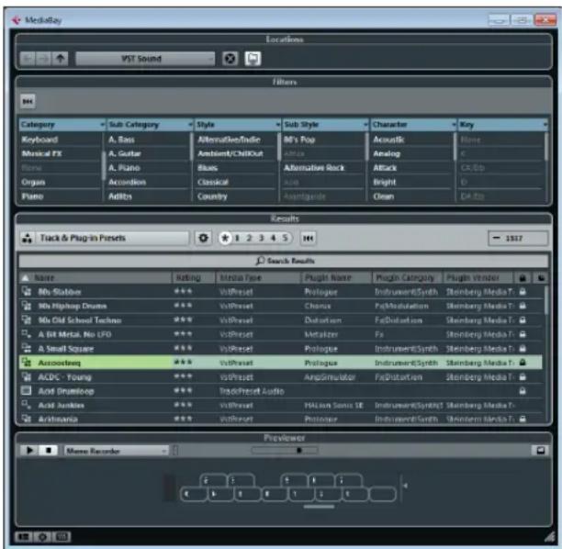562x549 pixels.
Task: Open the Category column dropdown arrow
Action: [x=102, y=125]
